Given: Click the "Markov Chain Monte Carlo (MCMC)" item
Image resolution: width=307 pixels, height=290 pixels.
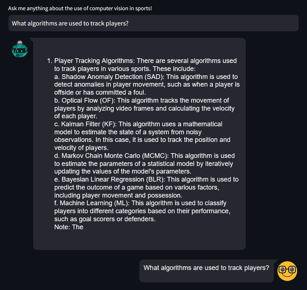Looking at the screenshot, I should 111,156.
